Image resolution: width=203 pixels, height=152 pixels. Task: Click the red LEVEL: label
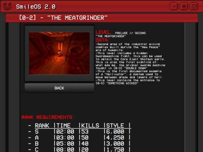(x=104, y=32)
